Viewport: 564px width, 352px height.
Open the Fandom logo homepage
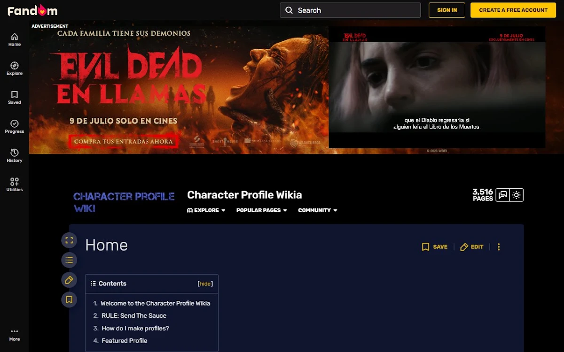point(32,10)
